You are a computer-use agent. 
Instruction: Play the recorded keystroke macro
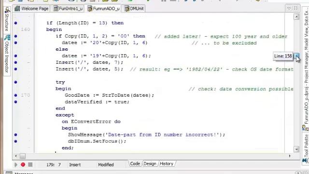(16, 164)
